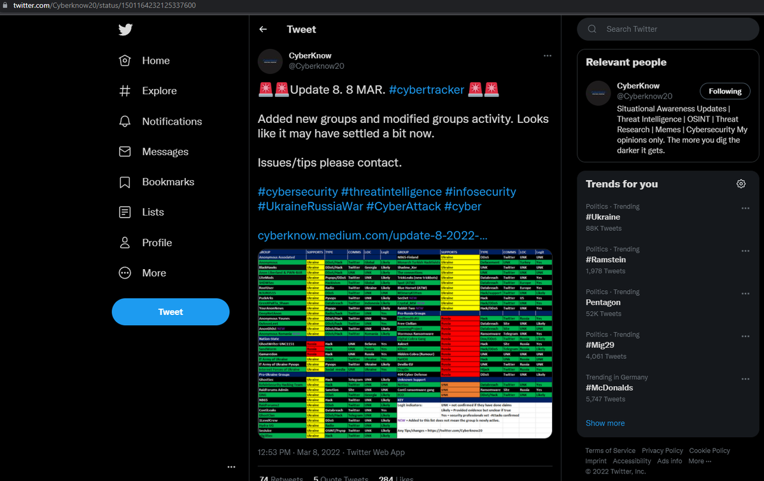Screen dimensions: 764x481
Task: Open the Imprint footer link
Action: point(596,461)
